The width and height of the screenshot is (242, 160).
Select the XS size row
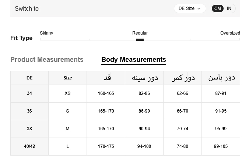(67, 93)
